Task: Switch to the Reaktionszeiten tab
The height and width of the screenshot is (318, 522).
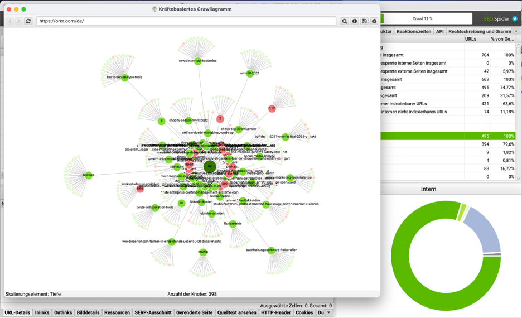Action: coord(413,32)
